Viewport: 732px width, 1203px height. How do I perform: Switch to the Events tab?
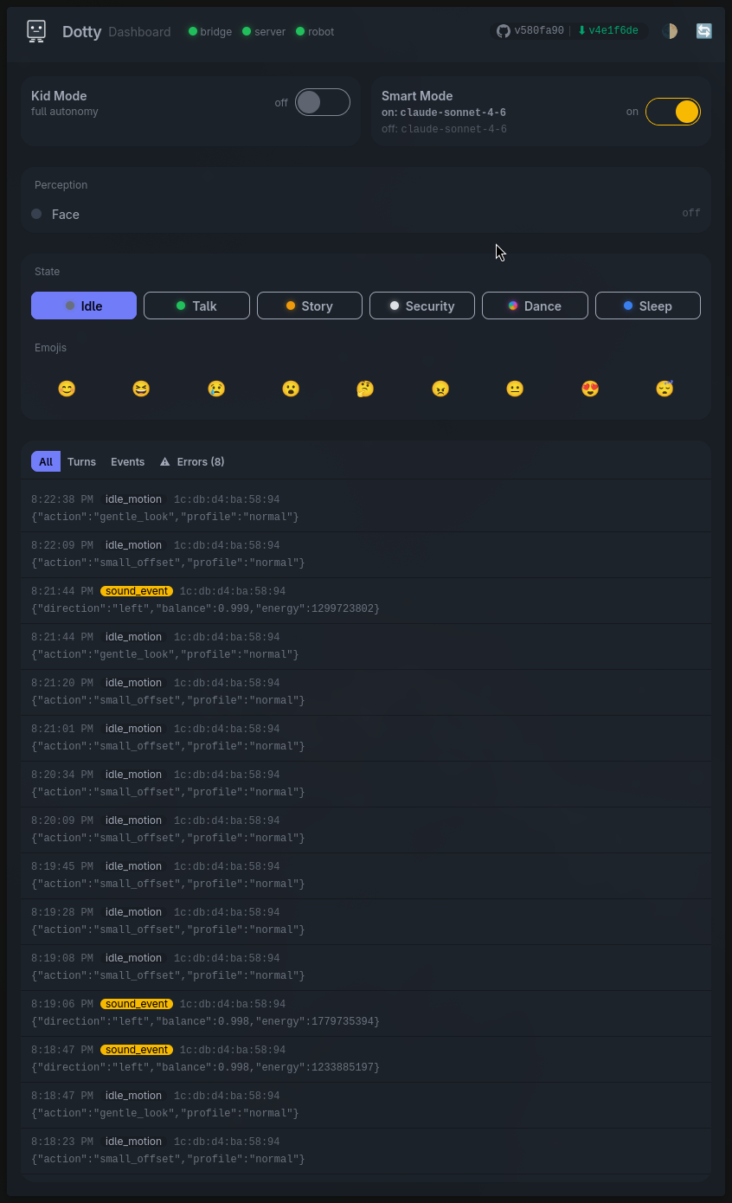click(127, 461)
